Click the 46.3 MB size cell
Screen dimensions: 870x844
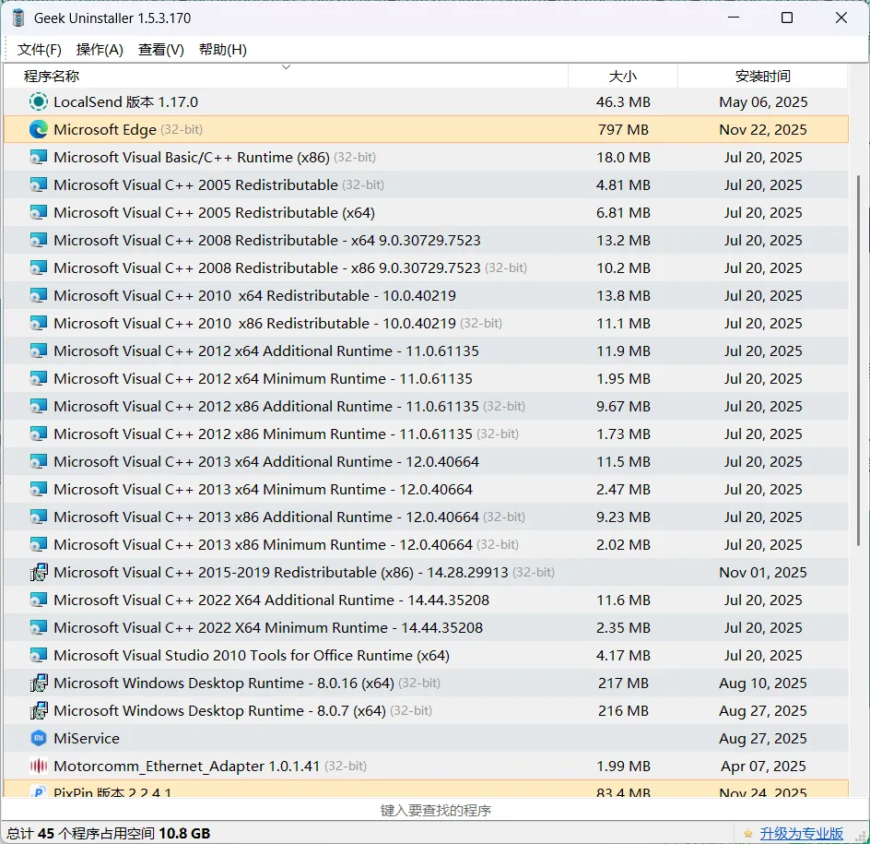point(623,102)
